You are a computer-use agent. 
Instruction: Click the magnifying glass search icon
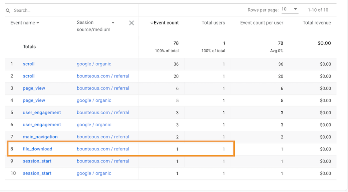[x=8, y=11]
